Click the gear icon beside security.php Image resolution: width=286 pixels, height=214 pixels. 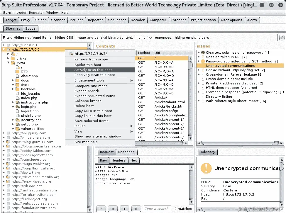(18, 120)
